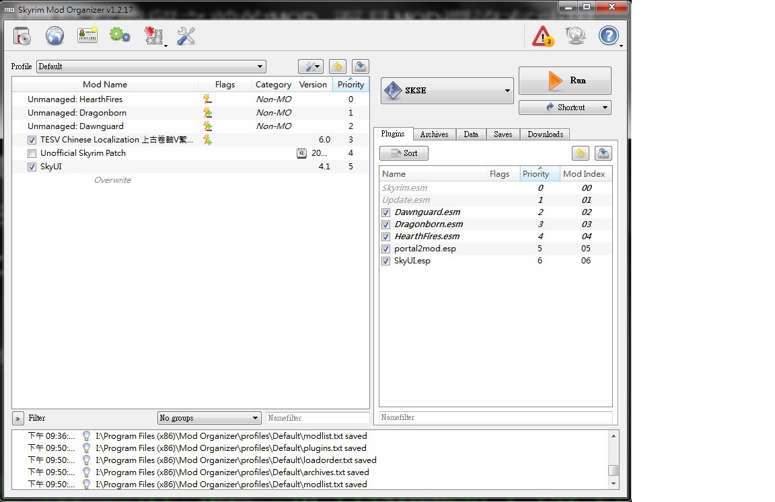Click the mod list restore backup icon
This screenshot has height=502, width=775.
pos(338,67)
